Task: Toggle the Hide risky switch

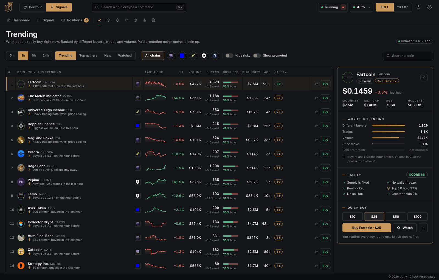Action: (229, 55)
